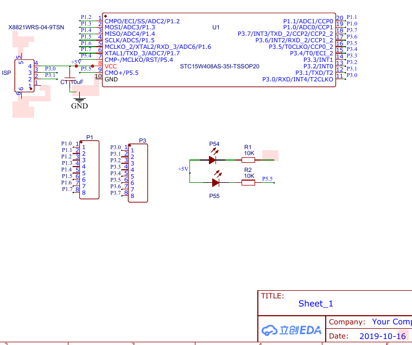
Task: Click the Company field label
Action: pyautogui.click(x=347, y=322)
